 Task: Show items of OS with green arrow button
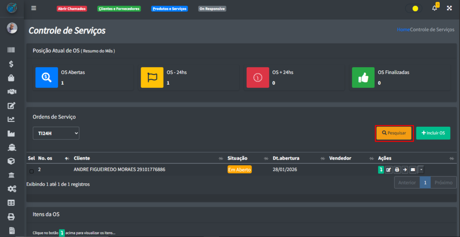point(381,170)
